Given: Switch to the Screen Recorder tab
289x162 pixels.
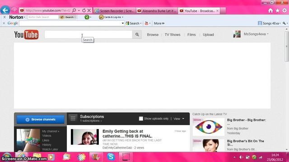Looking at the screenshot, I should pyautogui.click(x=114, y=11).
